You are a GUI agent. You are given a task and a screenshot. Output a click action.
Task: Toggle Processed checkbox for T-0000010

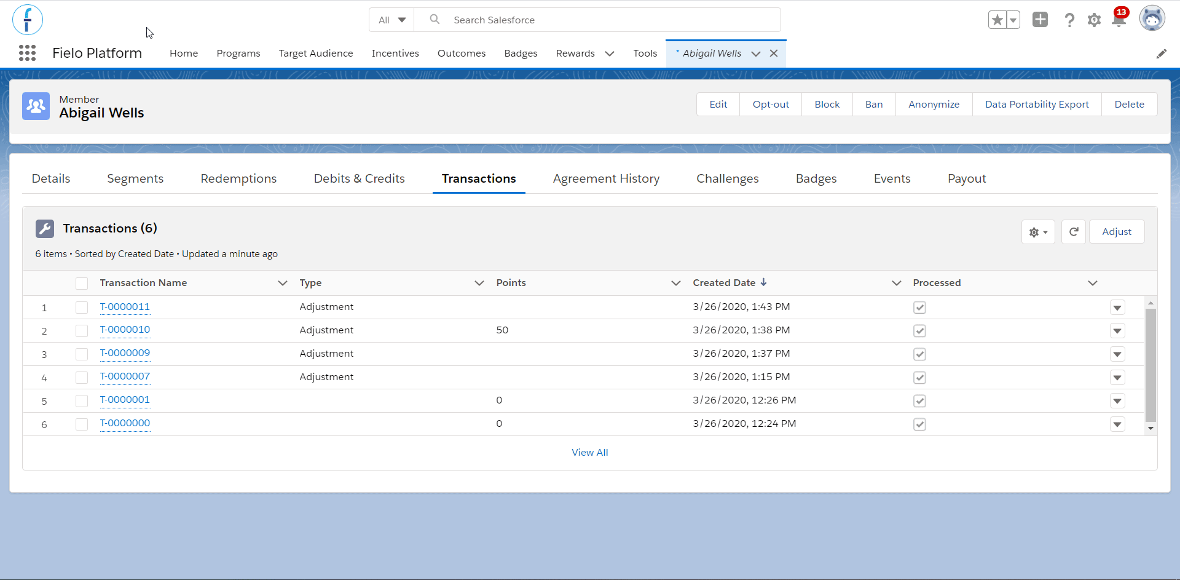pyautogui.click(x=919, y=331)
